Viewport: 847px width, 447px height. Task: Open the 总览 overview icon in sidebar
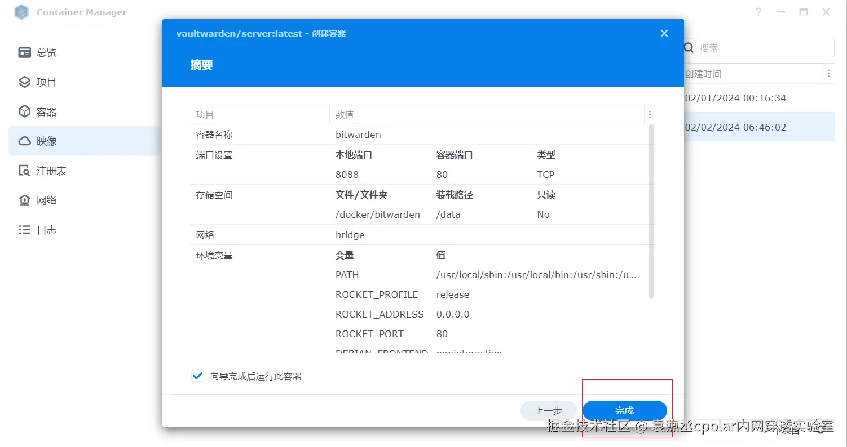click(24, 52)
